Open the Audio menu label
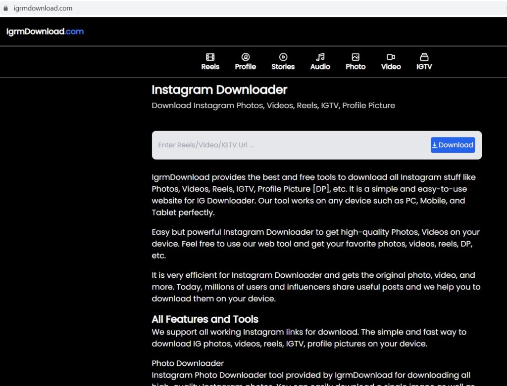 coord(320,67)
